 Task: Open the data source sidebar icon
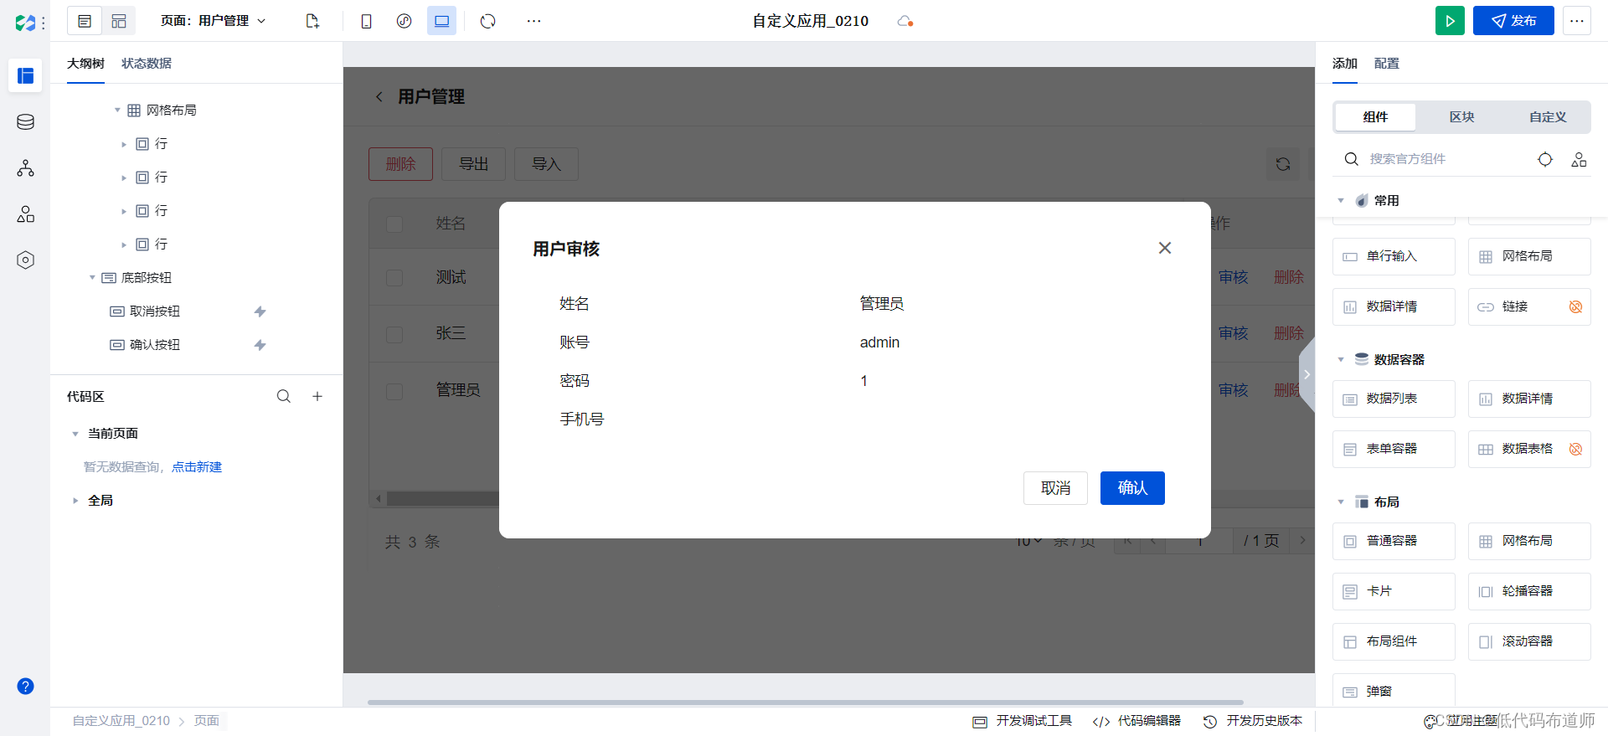(x=25, y=122)
